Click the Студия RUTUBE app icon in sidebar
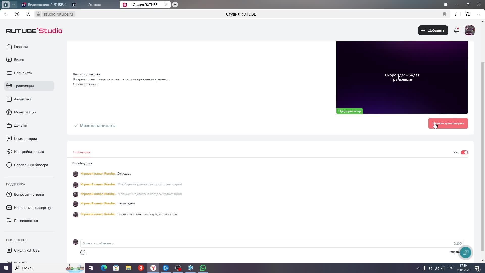 point(9,250)
